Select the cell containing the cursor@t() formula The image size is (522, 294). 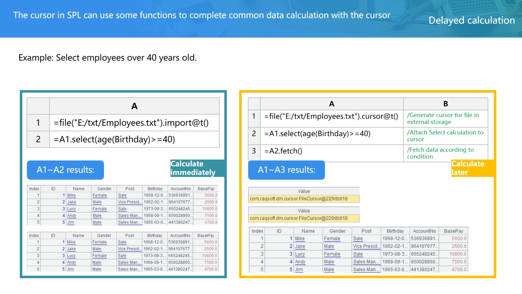point(331,116)
